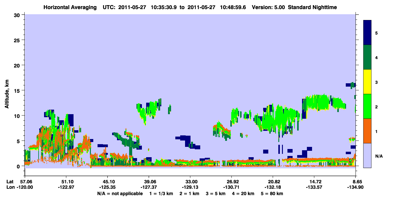Click the longitude value -125.35
This screenshot has width=395, height=202.
point(107,187)
